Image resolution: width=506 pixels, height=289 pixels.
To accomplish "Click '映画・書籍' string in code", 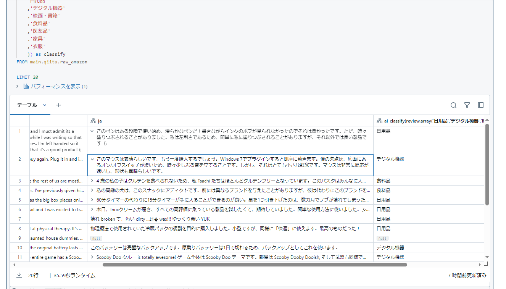I will (x=45, y=16).
